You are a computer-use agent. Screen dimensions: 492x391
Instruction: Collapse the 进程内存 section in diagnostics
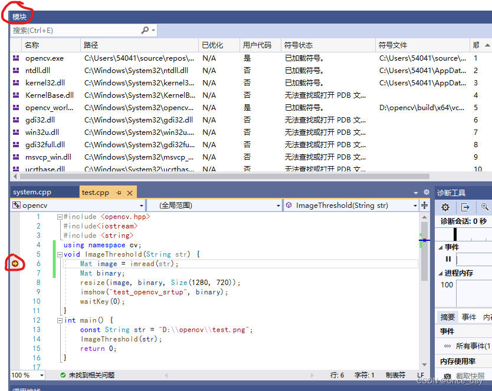pyautogui.click(x=441, y=273)
